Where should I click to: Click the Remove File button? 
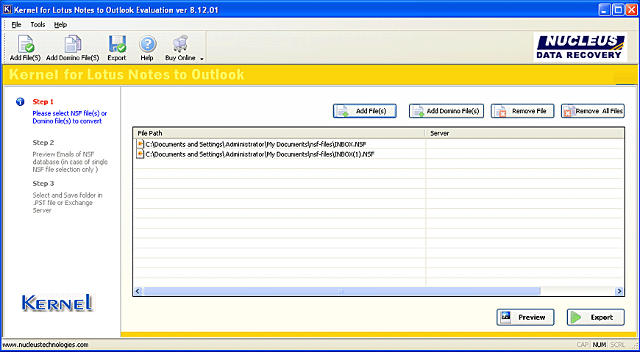[522, 111]
